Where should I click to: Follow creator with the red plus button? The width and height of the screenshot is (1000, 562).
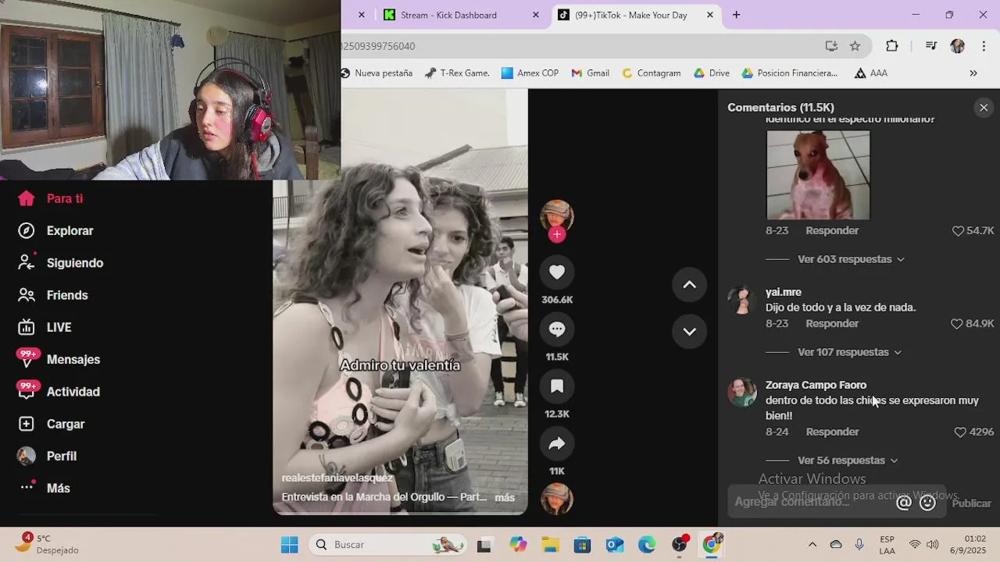click(x=557, y=234)
